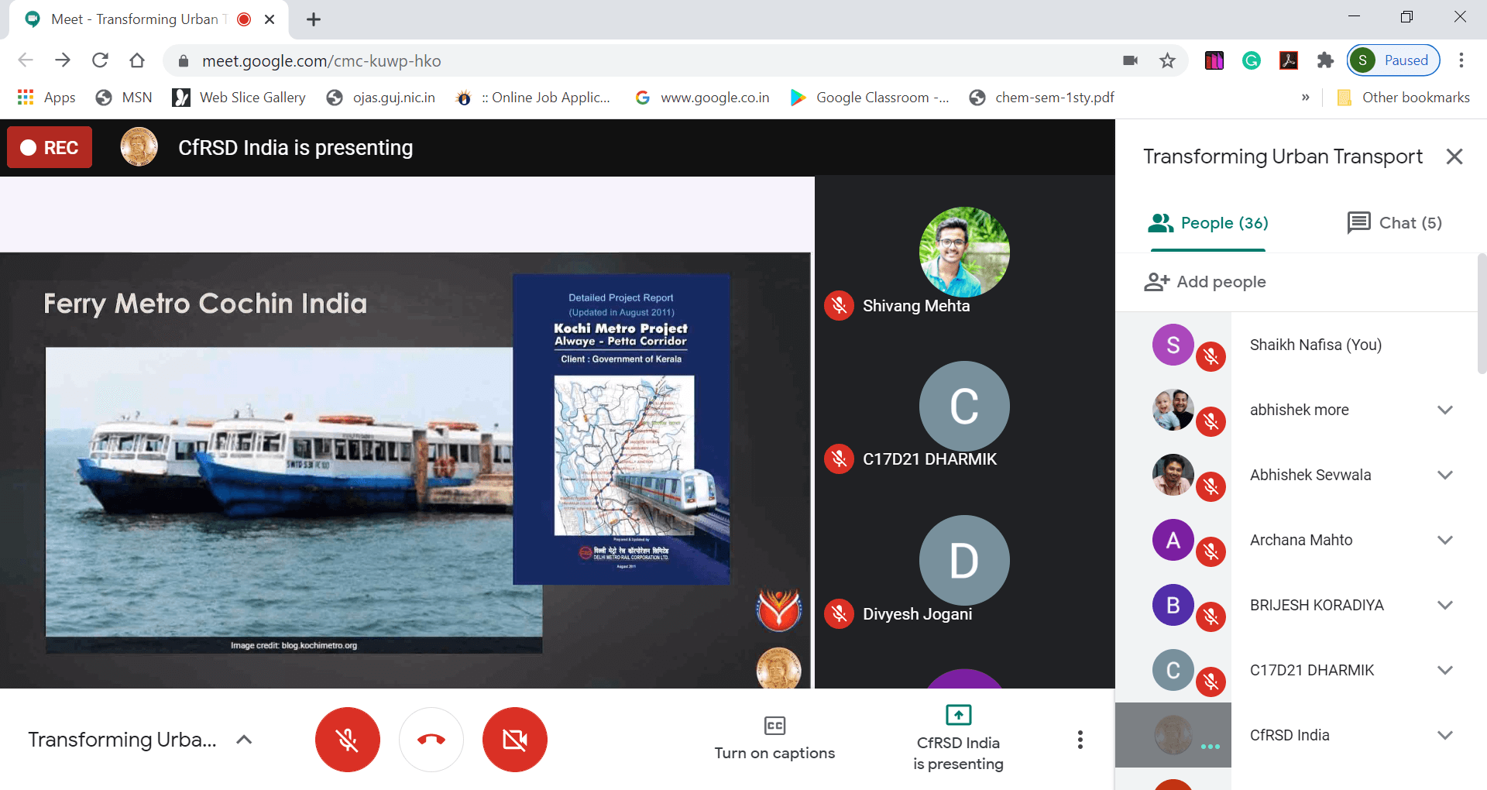Click the REC recording indicator button
This screenshot has width=1487, height=790.
coord(50,147)
